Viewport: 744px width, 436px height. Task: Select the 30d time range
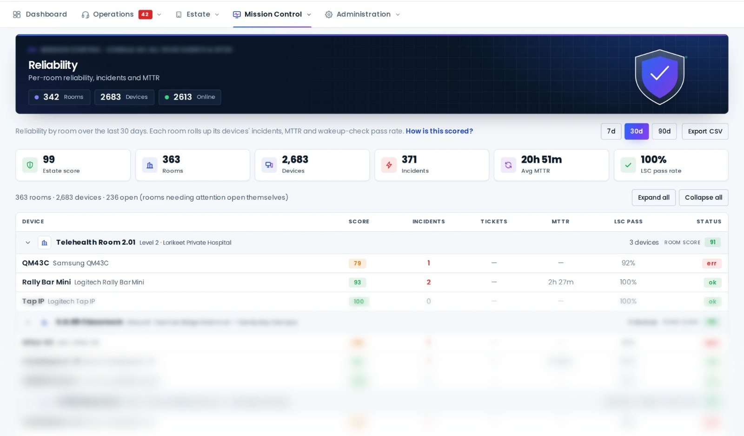tap(636, 131)
